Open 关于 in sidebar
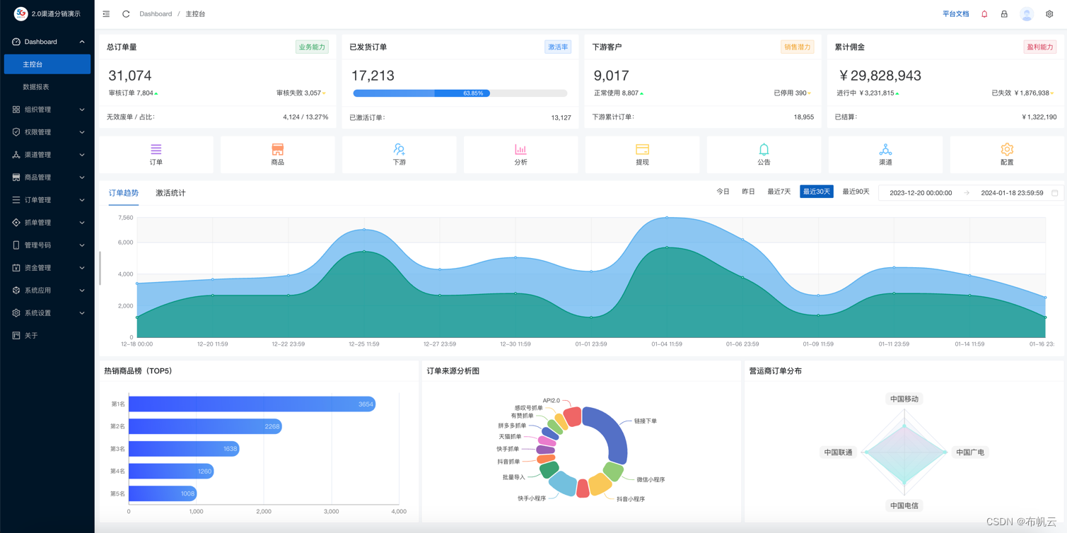 coord(47,336)
